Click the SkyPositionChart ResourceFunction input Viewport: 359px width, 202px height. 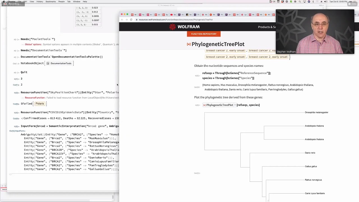[70, 93]
